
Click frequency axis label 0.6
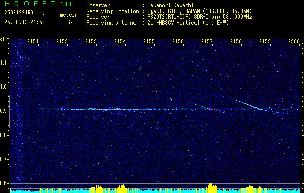click(4, 183)
